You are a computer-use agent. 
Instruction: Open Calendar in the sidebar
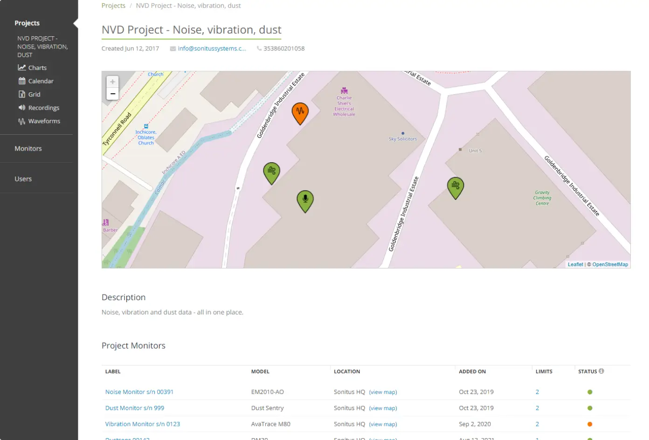(x=41, y=81)
